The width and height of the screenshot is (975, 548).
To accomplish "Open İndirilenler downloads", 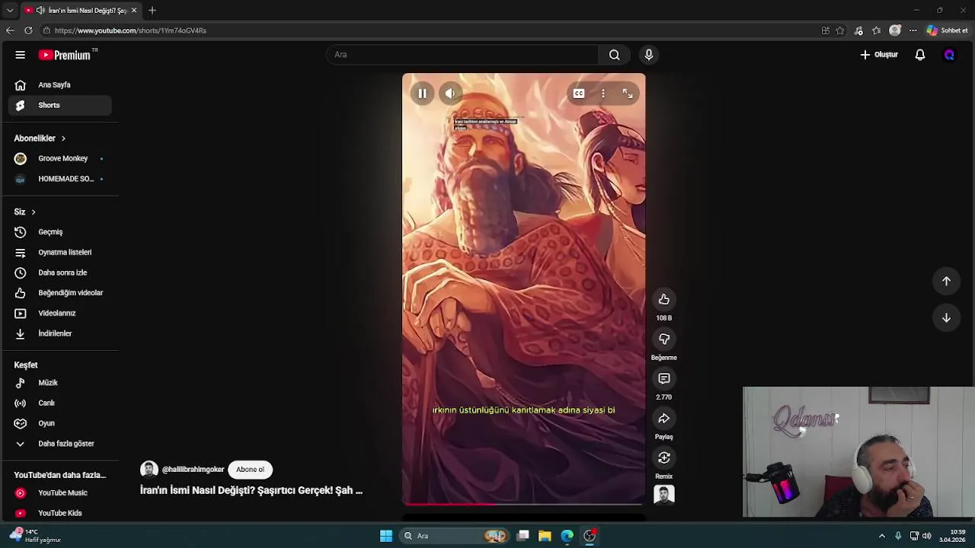I will [60, 333].
